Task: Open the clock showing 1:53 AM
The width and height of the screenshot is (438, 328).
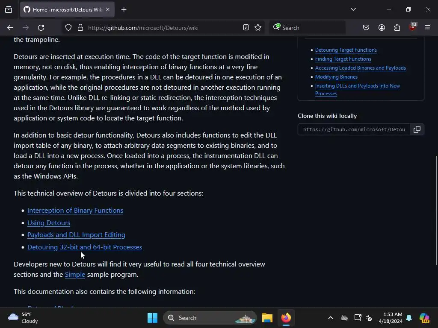Action: pyautogui.click(x=391, y=318)
